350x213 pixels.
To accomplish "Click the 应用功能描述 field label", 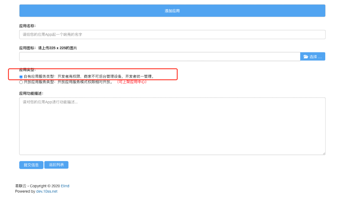I will (31, 93).
